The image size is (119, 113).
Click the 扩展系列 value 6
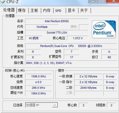[x=33, y=57]
